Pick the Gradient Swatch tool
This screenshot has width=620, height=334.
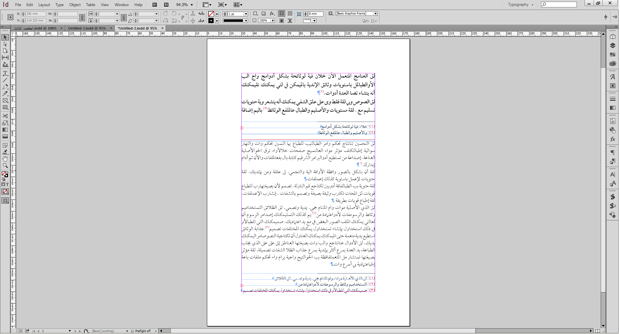5,130
